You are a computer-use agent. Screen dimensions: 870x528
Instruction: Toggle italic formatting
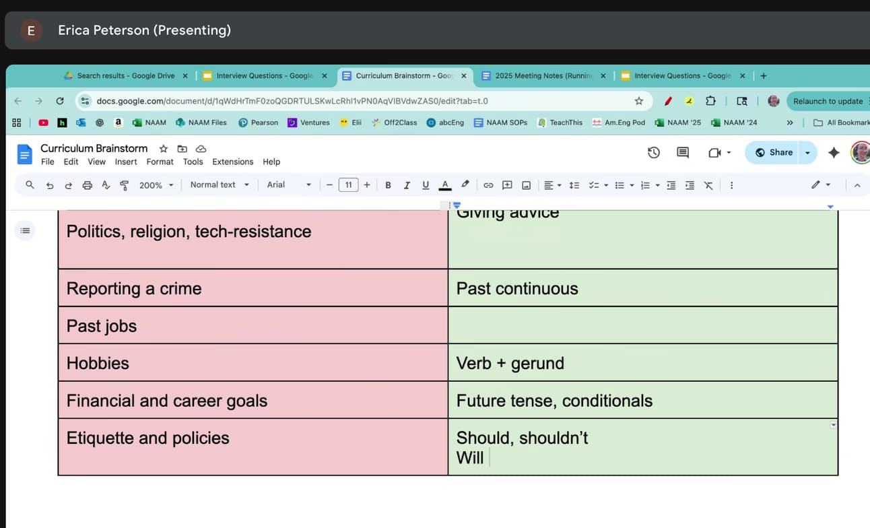(x=407, y=185)
